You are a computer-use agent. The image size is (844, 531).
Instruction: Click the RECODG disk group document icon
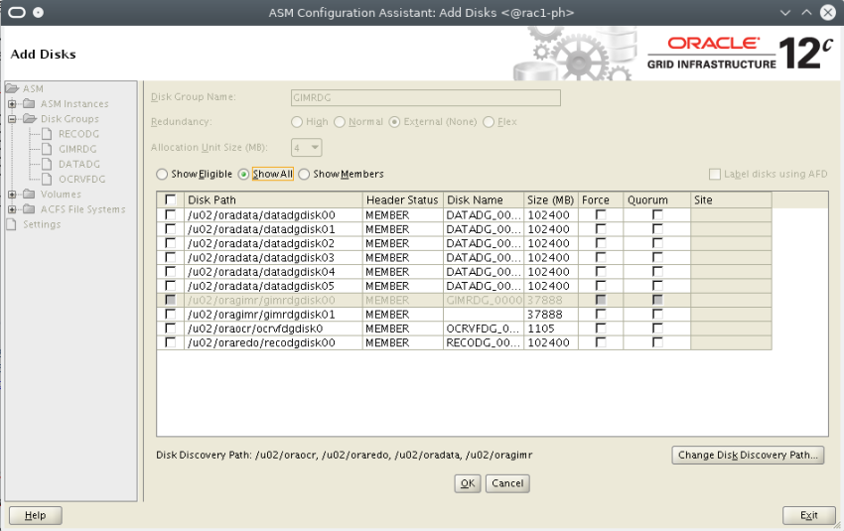pyautogui.click(x=47, y=133)
